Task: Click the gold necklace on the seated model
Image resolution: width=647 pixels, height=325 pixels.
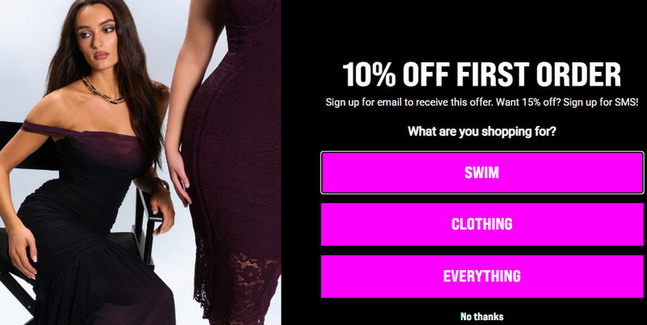Action: point(103,91)
